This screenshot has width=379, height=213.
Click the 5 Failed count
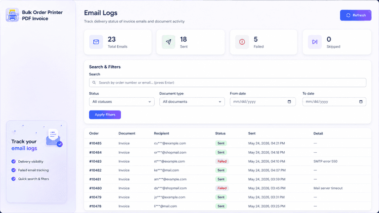click(x=256, y=39)
